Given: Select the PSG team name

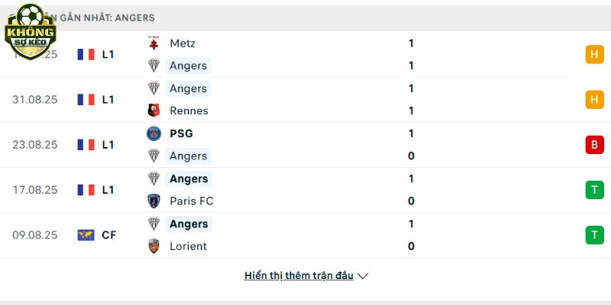Looking at the screenshot, I should click(x=181, y=133).
